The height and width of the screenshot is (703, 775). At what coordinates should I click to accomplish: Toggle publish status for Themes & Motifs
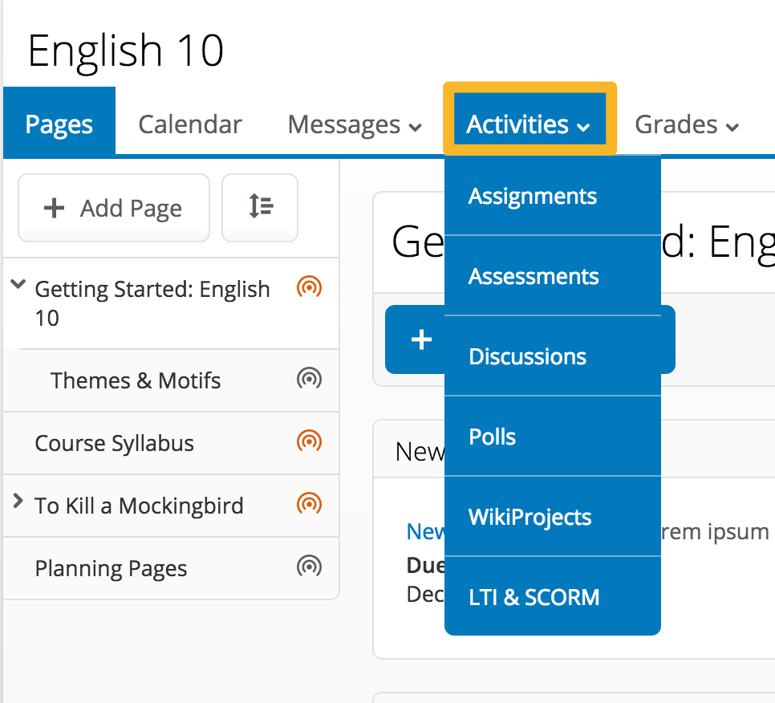coord(309,379)
